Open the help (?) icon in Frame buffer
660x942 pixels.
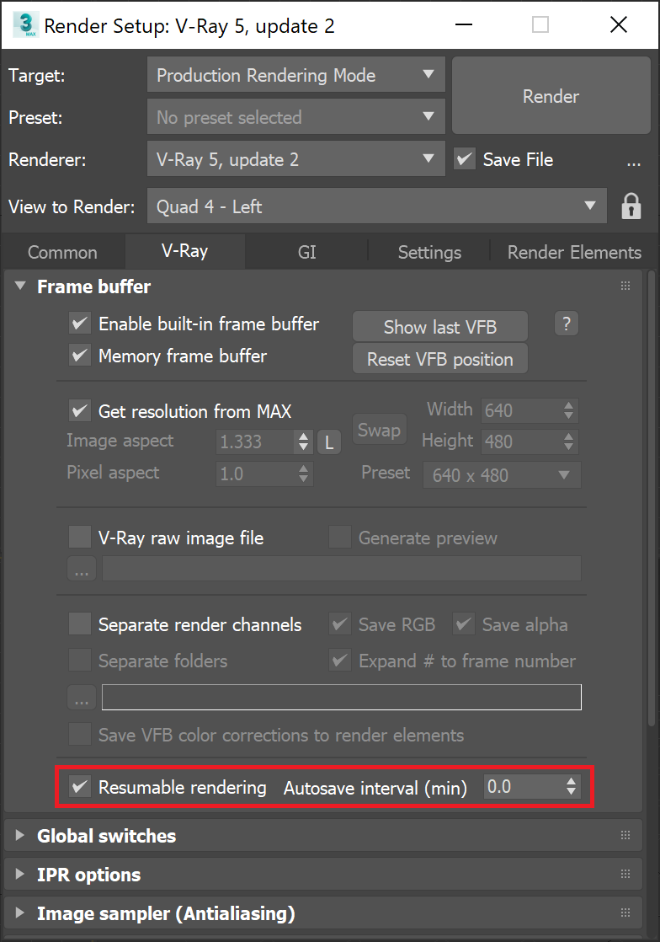566,324
